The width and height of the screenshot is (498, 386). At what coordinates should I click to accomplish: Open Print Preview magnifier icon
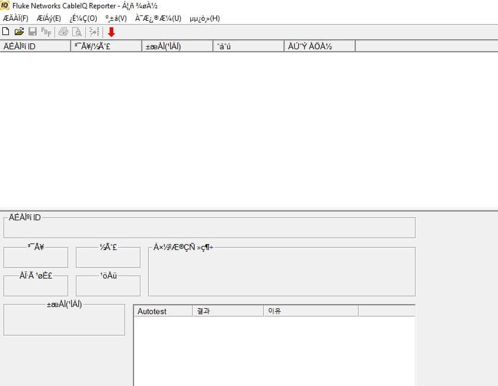(77, 31)
